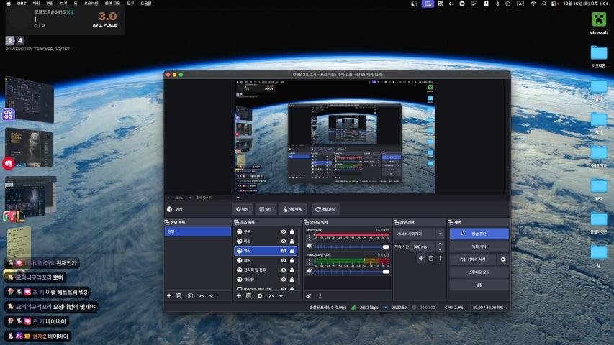
Task: Click the add scene plus icon
Action: (x=169, y=295)
